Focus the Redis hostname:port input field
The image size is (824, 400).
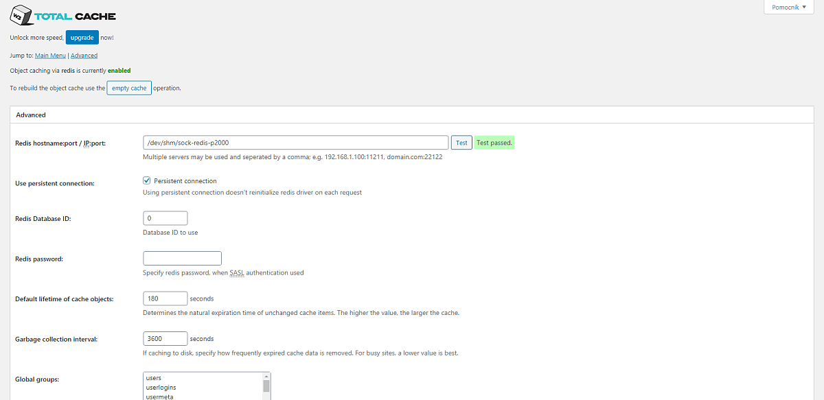295,143
